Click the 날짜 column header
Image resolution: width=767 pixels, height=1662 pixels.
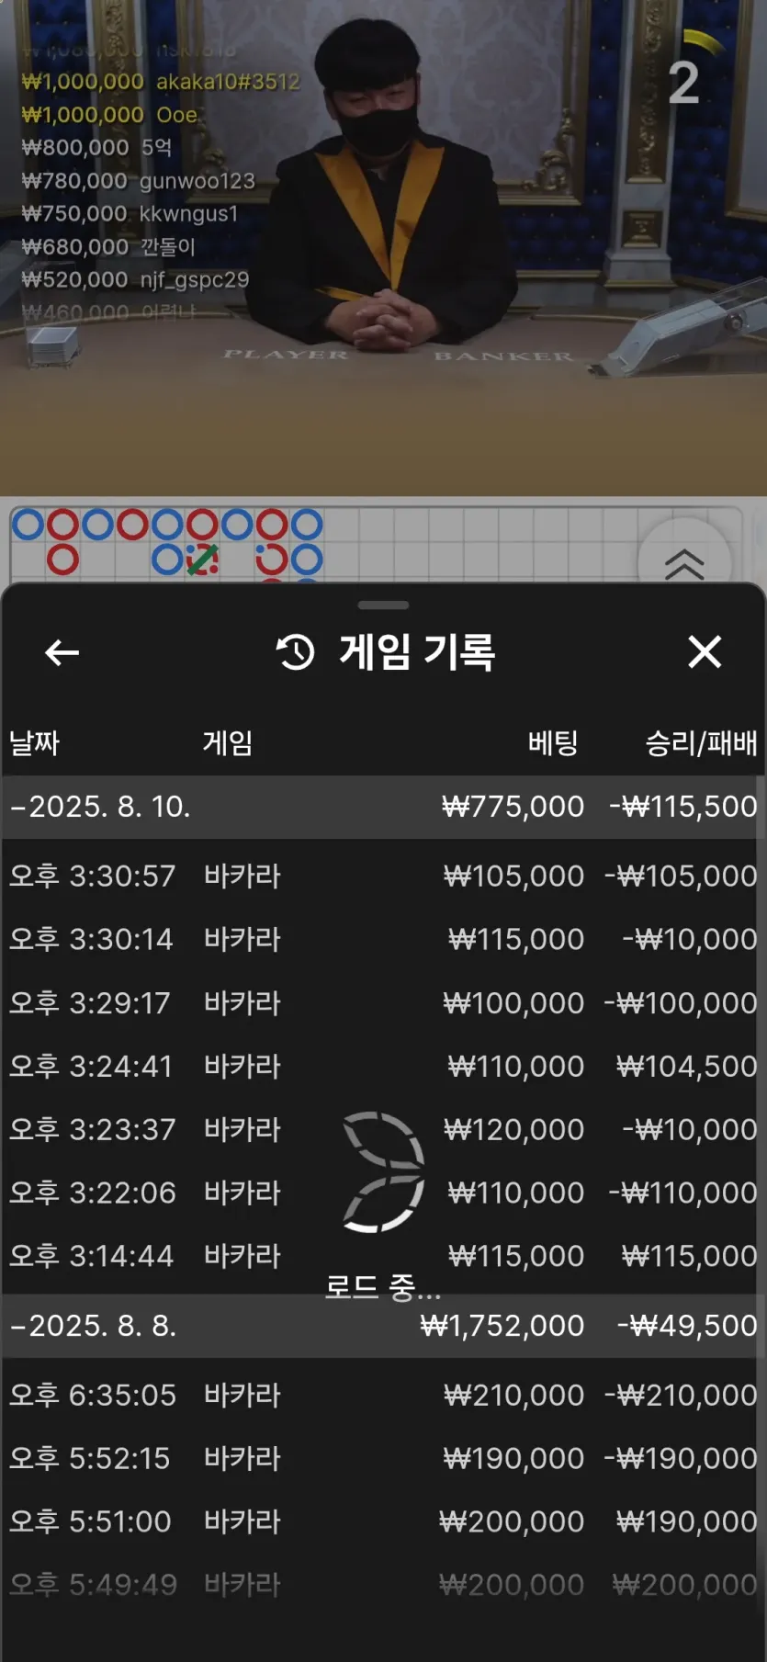tap(34, 742)
